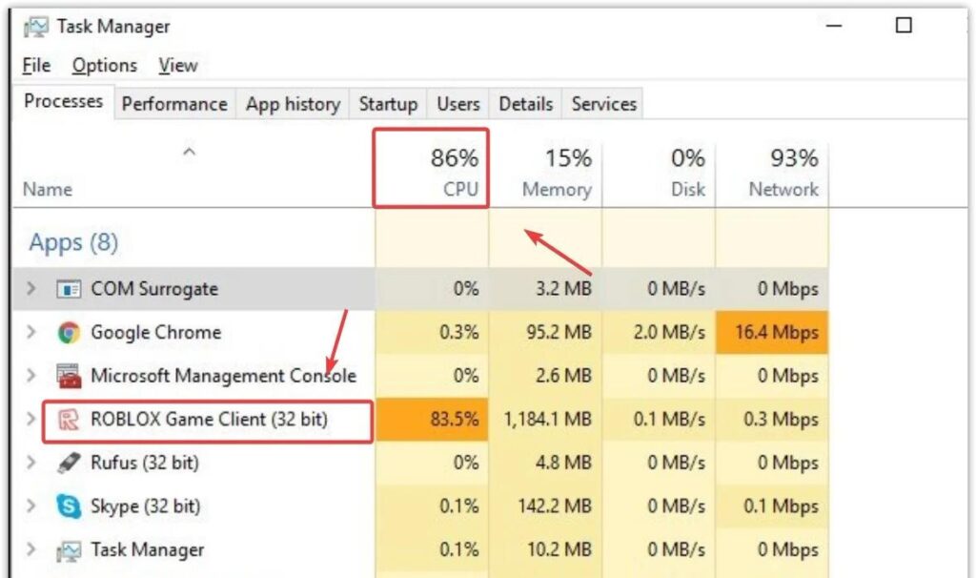Screen dimensions: 976x578
Task: Expand the Rufus (32 bit) group
Action: [x=31, y=463]
